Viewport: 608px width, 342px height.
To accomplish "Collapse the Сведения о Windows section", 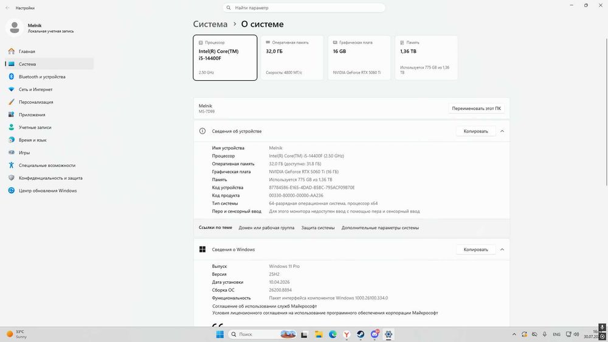I will pyautogui.click(x=502, y=250).
